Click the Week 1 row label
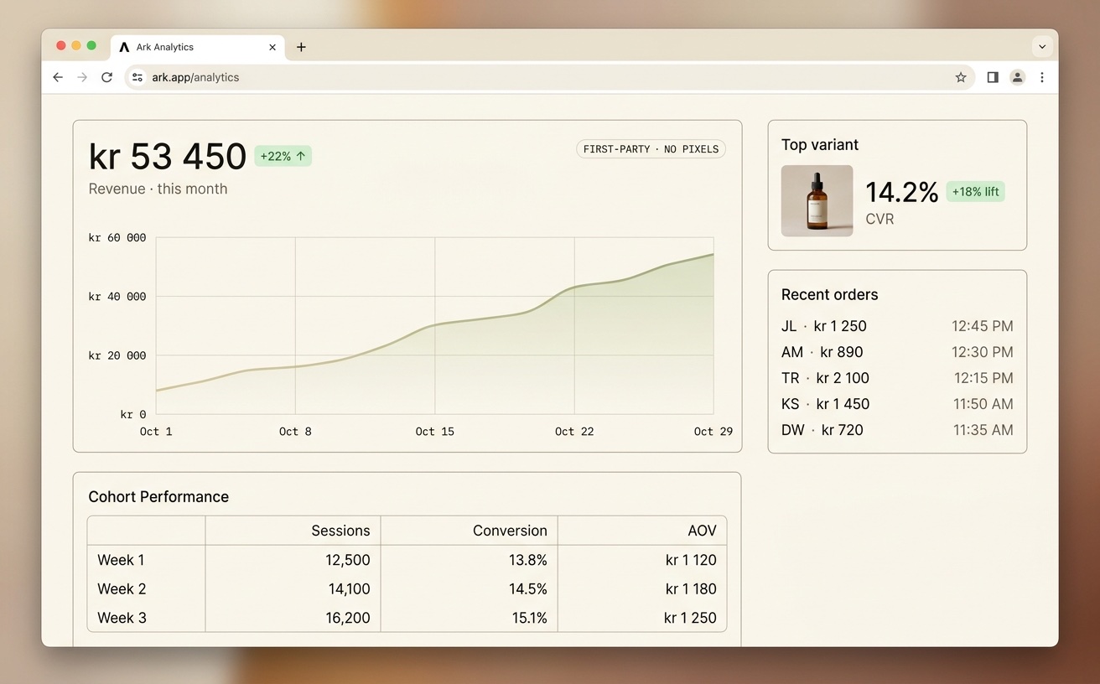 [121, 560]
